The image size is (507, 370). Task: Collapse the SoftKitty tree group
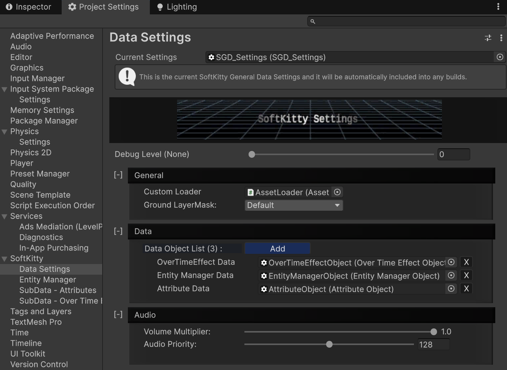(5, 259)
